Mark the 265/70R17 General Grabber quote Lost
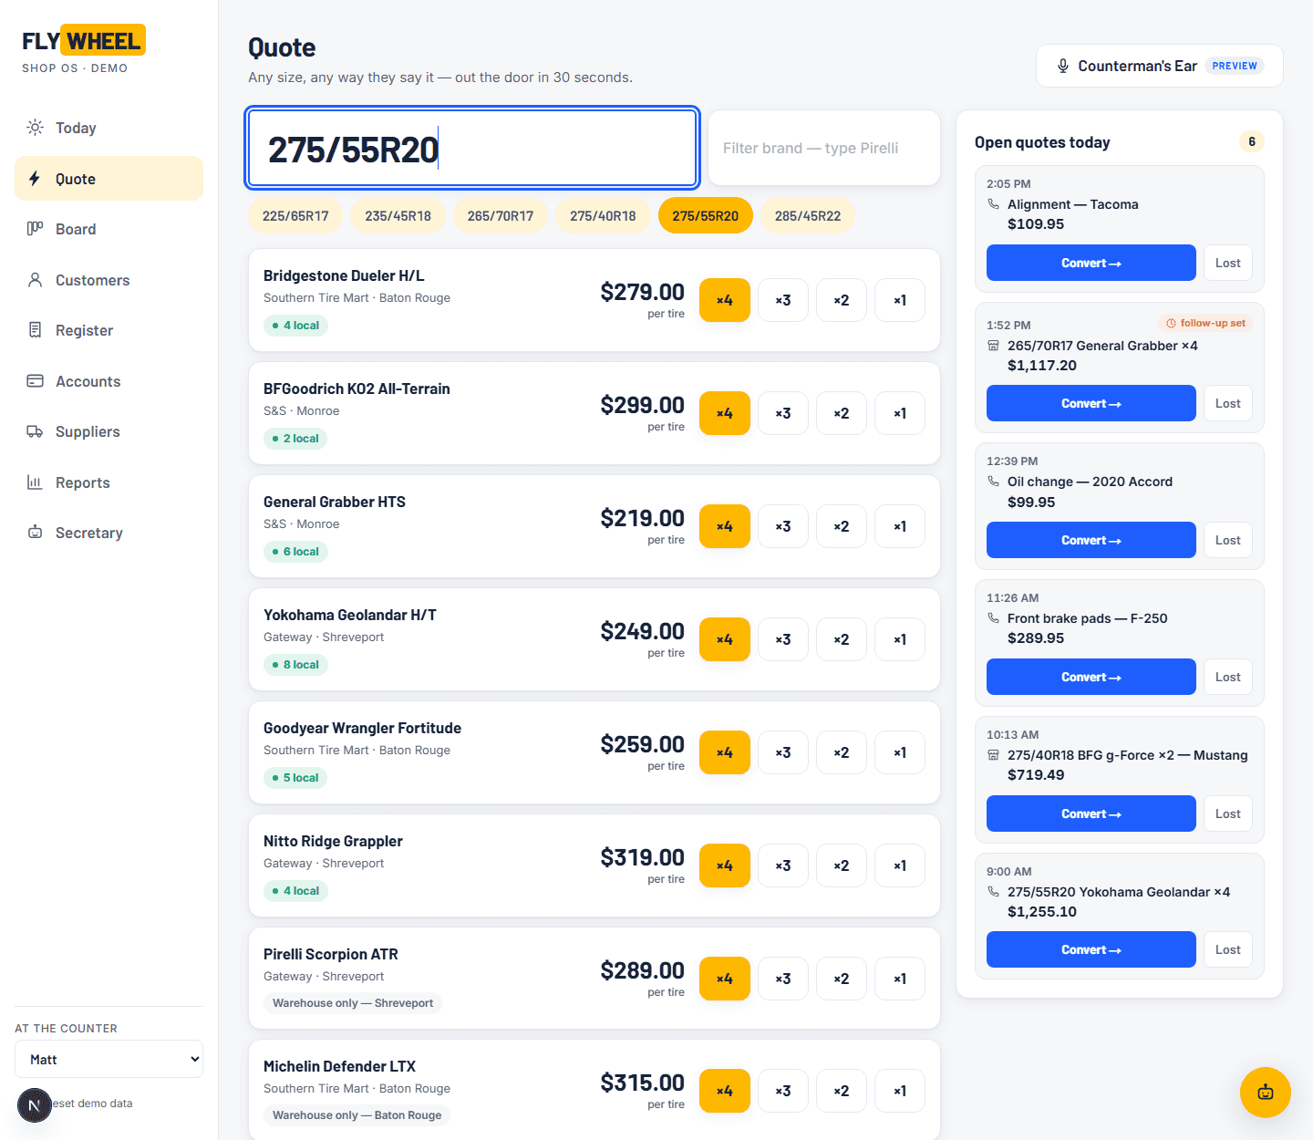1313x1140 pixels. pos(1228,403)
